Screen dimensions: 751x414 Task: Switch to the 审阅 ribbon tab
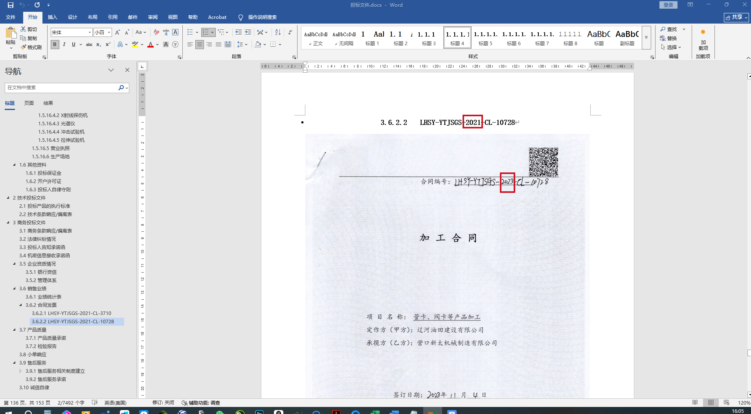pyautogui.click(x=153, y=17)
